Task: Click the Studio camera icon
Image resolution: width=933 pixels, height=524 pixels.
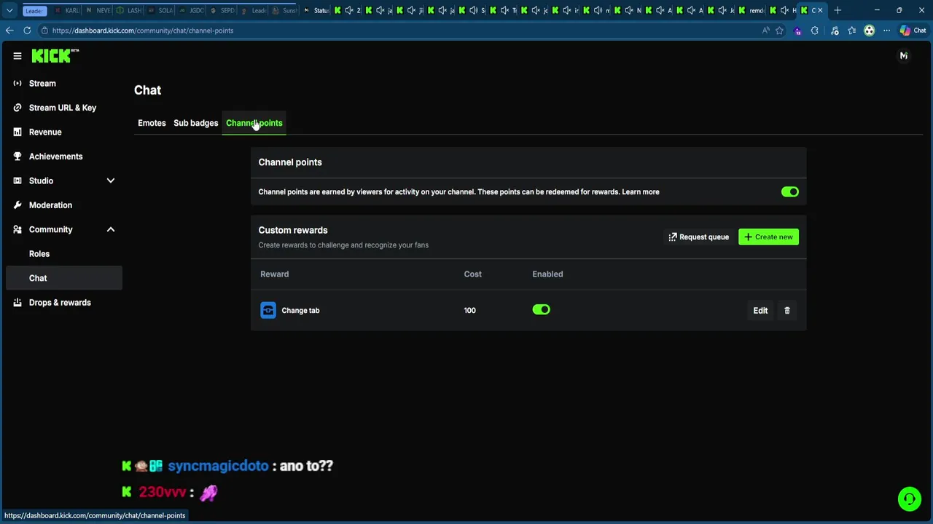Action: click(x=17, y=181)
